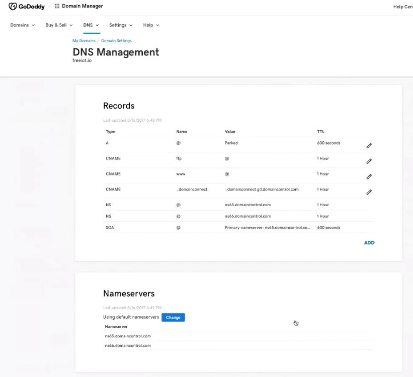Open the Settings dropdown menu
Viewport: 413px width, 377px height.
[x=121, y=25]
